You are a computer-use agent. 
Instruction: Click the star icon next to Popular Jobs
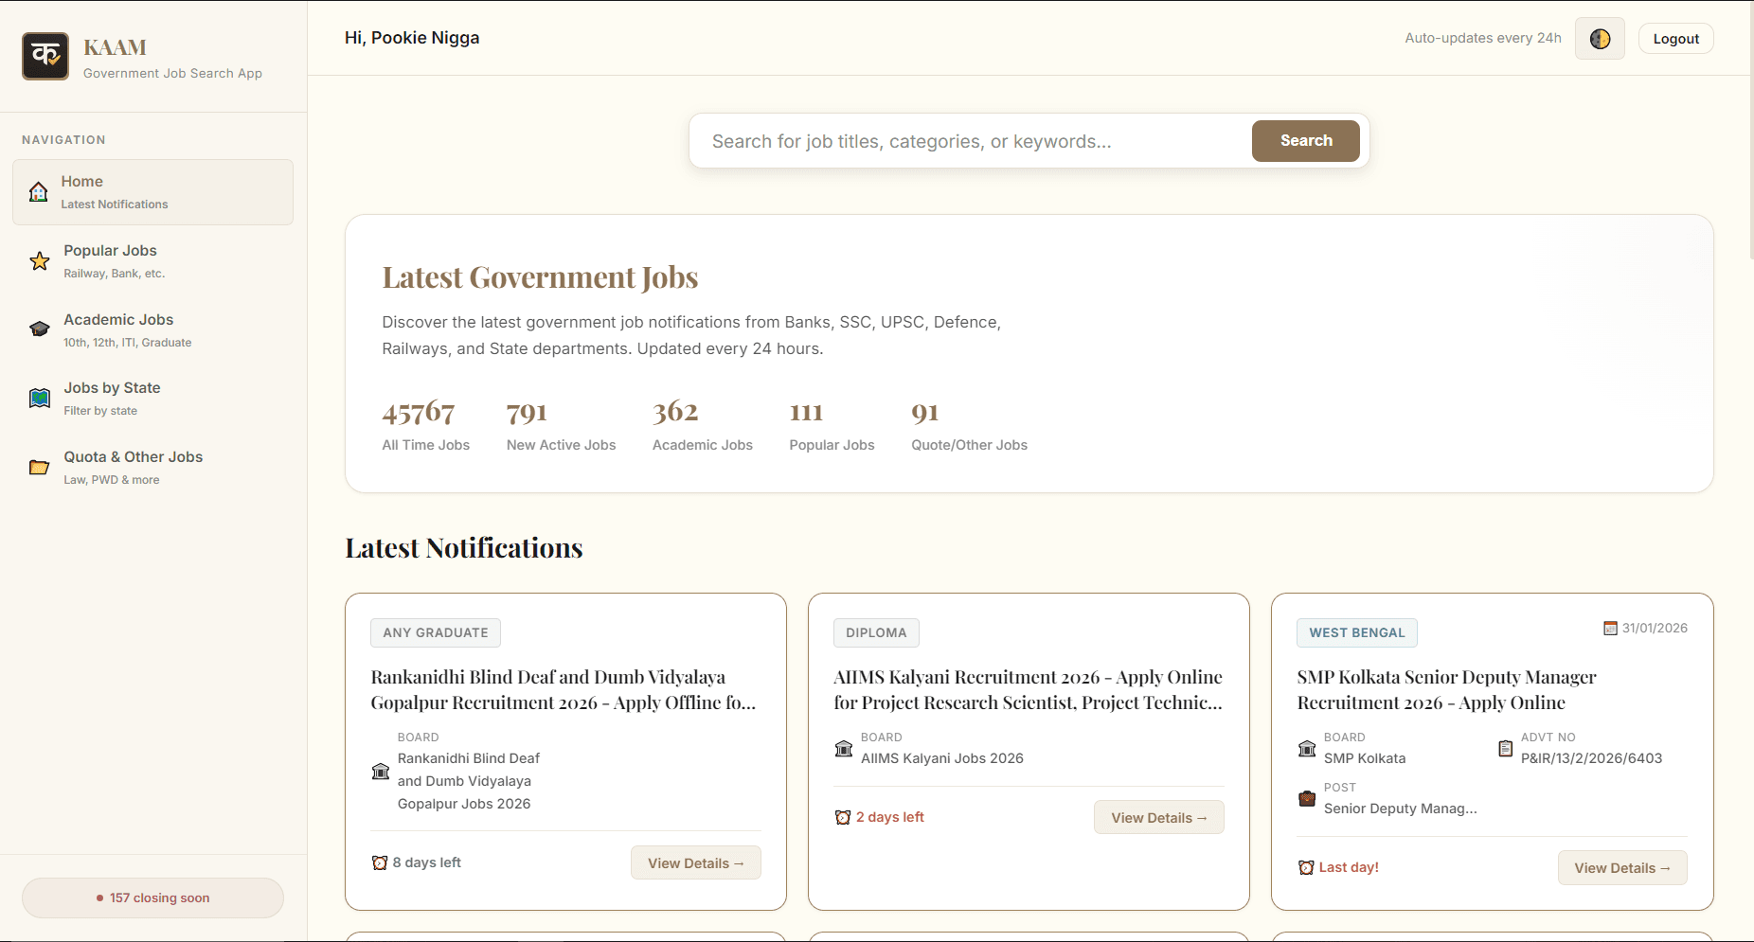click(38, 260)
